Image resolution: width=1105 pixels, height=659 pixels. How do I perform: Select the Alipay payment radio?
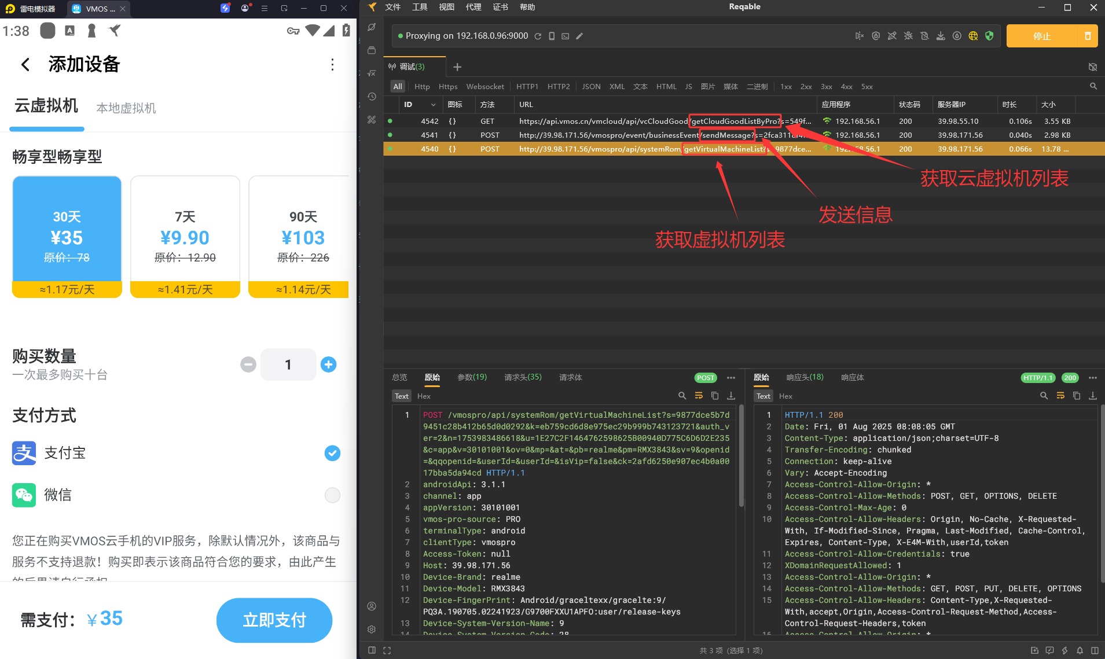(x=332, y=453)
